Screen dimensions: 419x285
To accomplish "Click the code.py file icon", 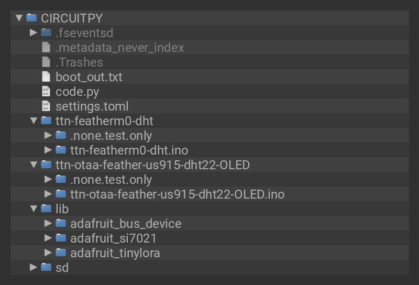I will (46, 91).
